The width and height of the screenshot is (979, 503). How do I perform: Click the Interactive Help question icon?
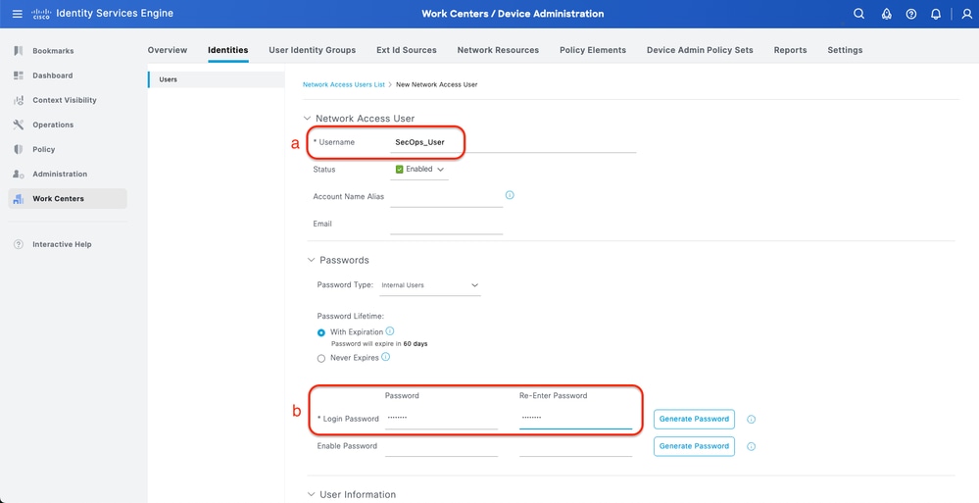(x=18, y=244)
